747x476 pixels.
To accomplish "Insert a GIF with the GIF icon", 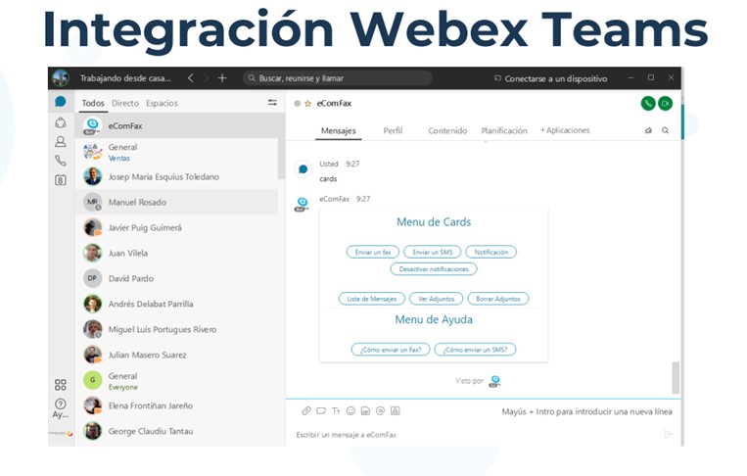I will 365,410.
